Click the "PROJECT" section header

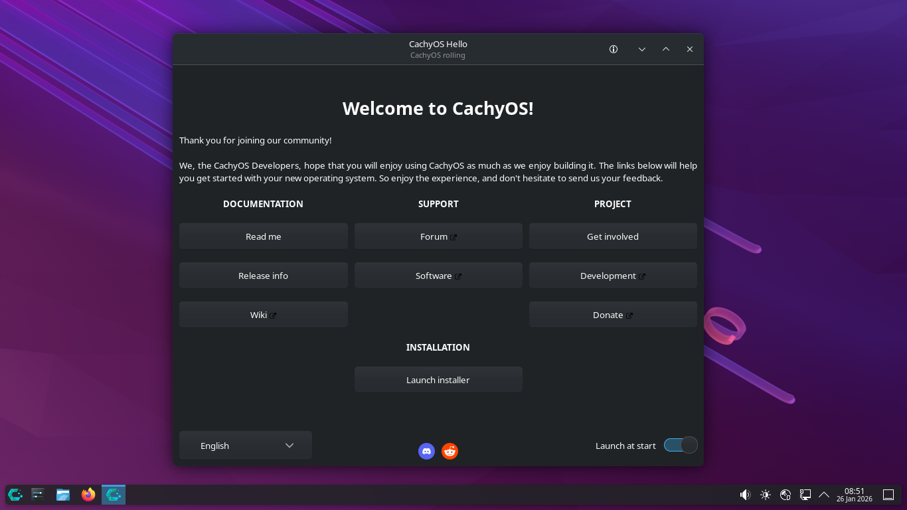tap(613, 204)
